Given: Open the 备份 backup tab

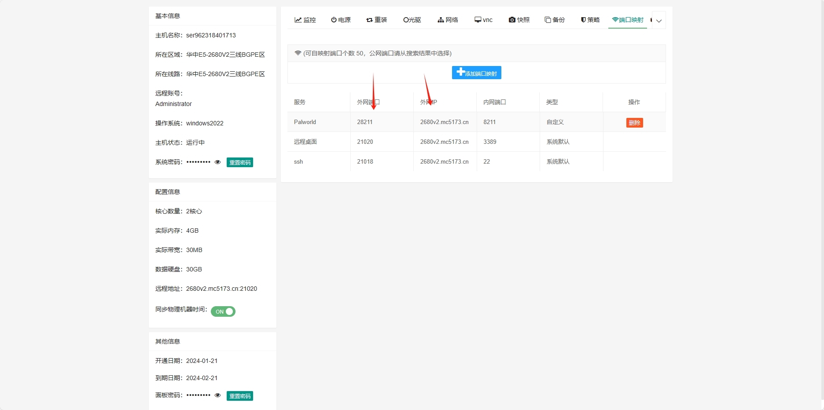Looking at the screenshot, I should [555, 20].
